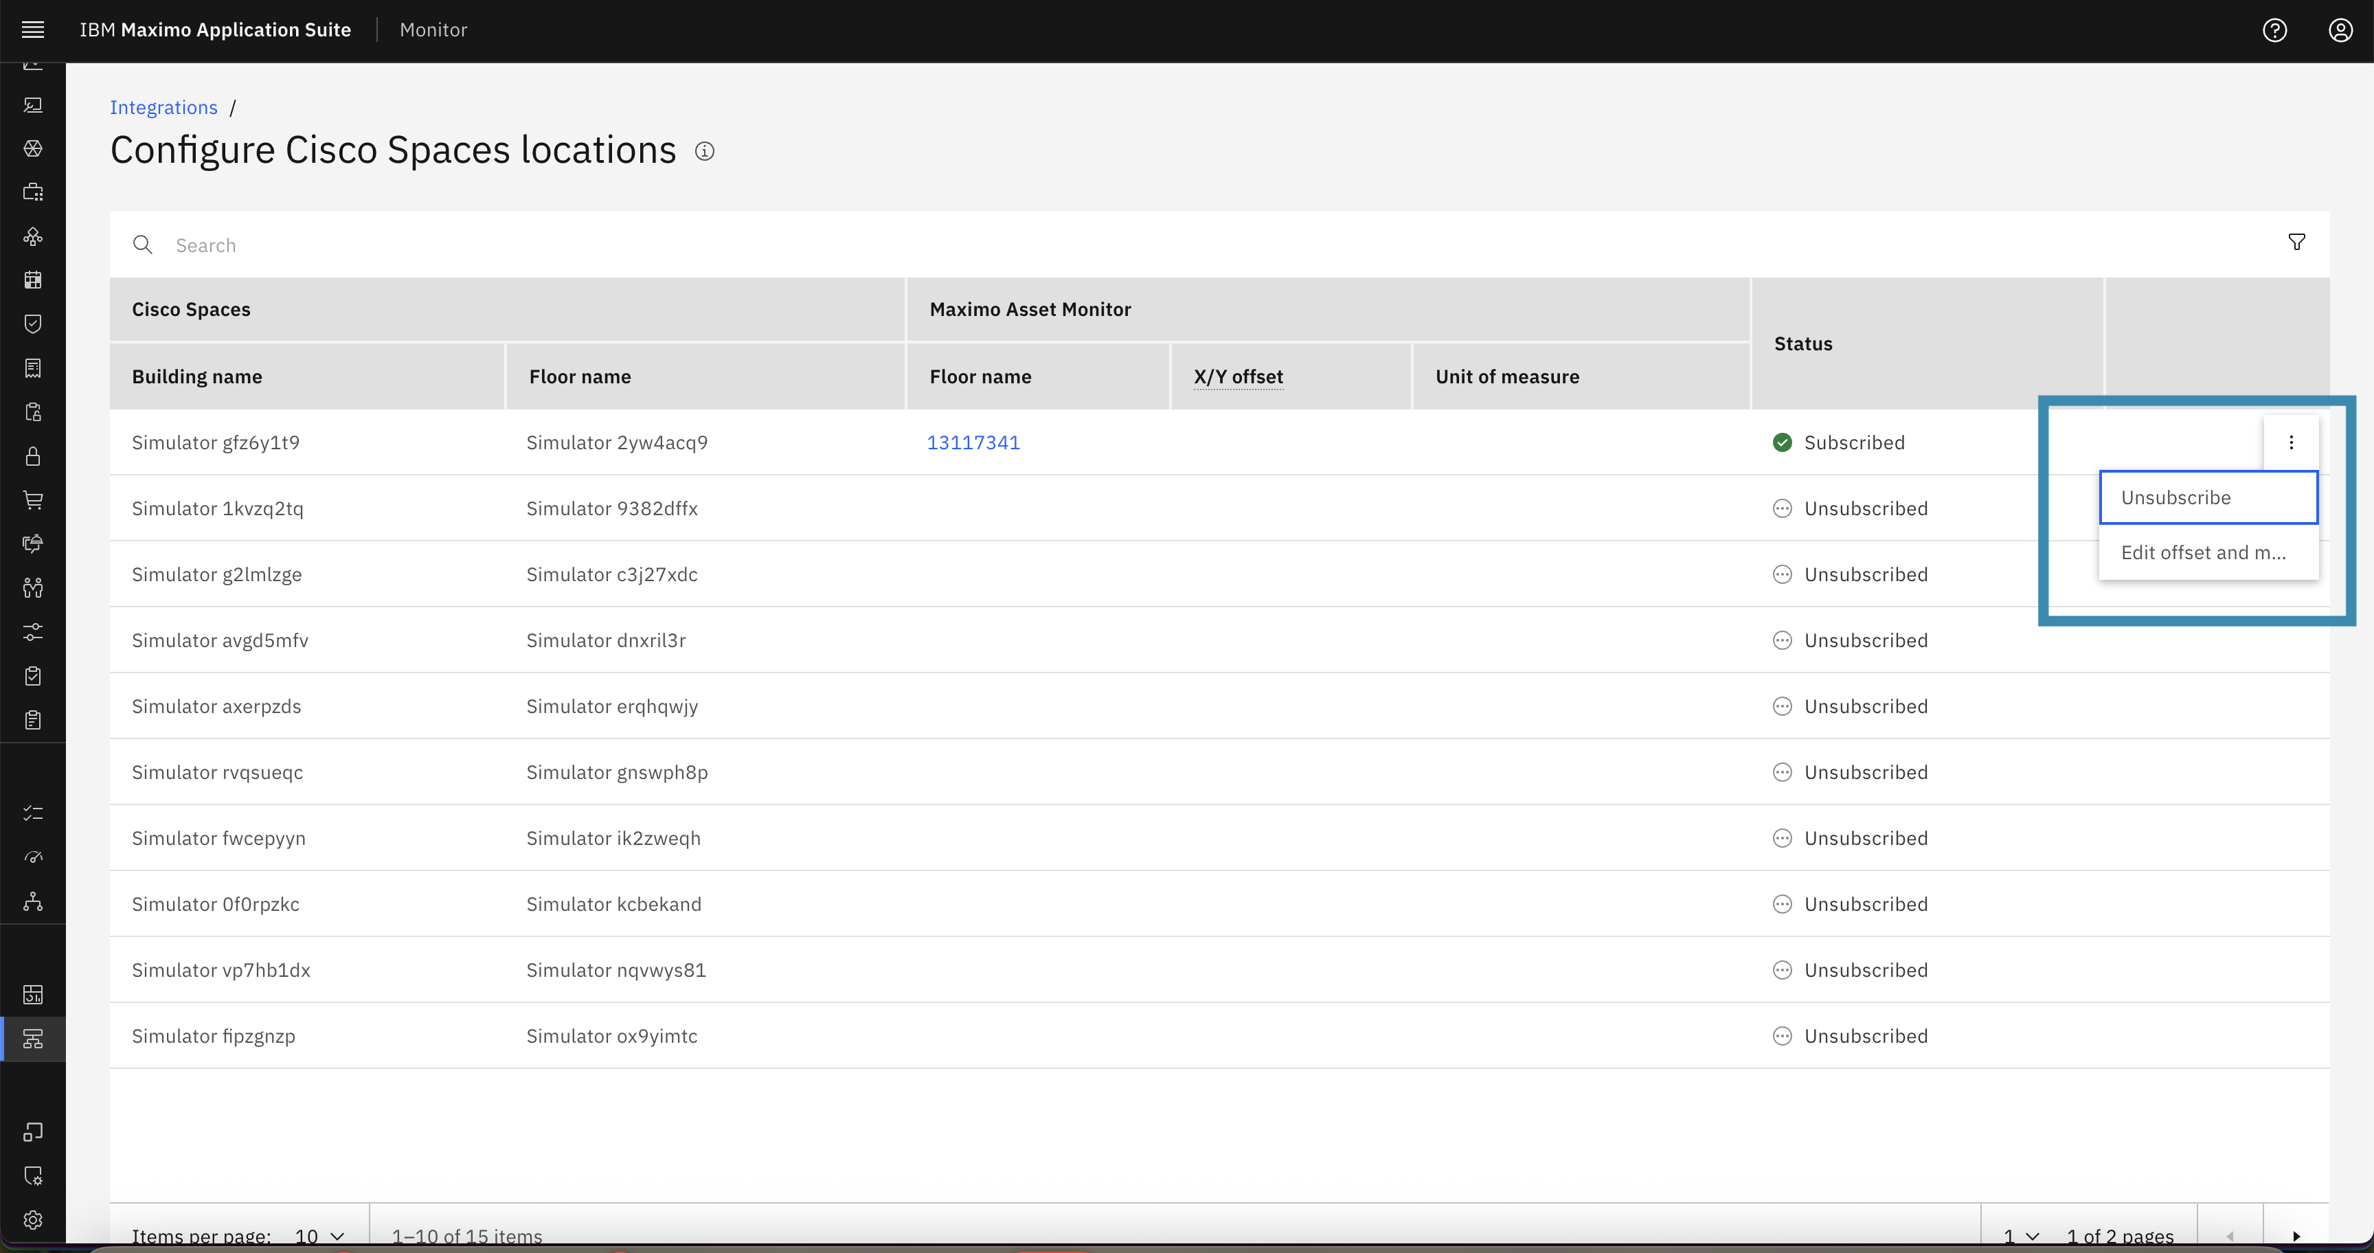Open the table filter funnel icon

pyautogui.click(x=2296, y=242)
